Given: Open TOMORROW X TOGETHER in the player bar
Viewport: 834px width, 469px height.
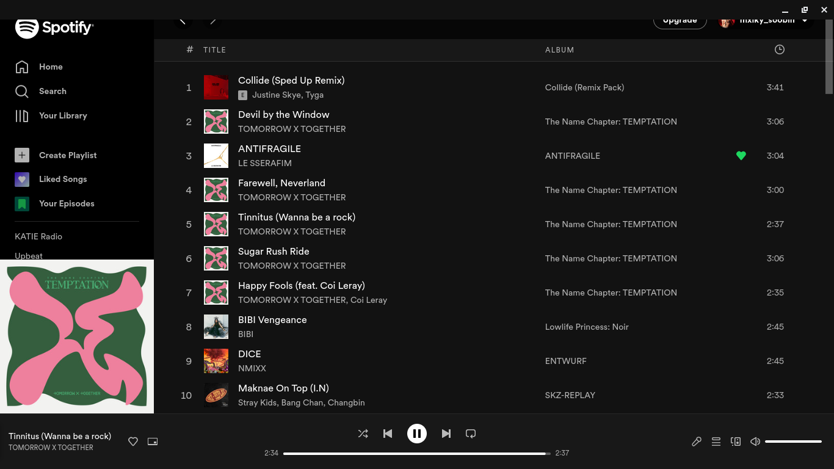Looking at the screenshot, I should point(51,448).
